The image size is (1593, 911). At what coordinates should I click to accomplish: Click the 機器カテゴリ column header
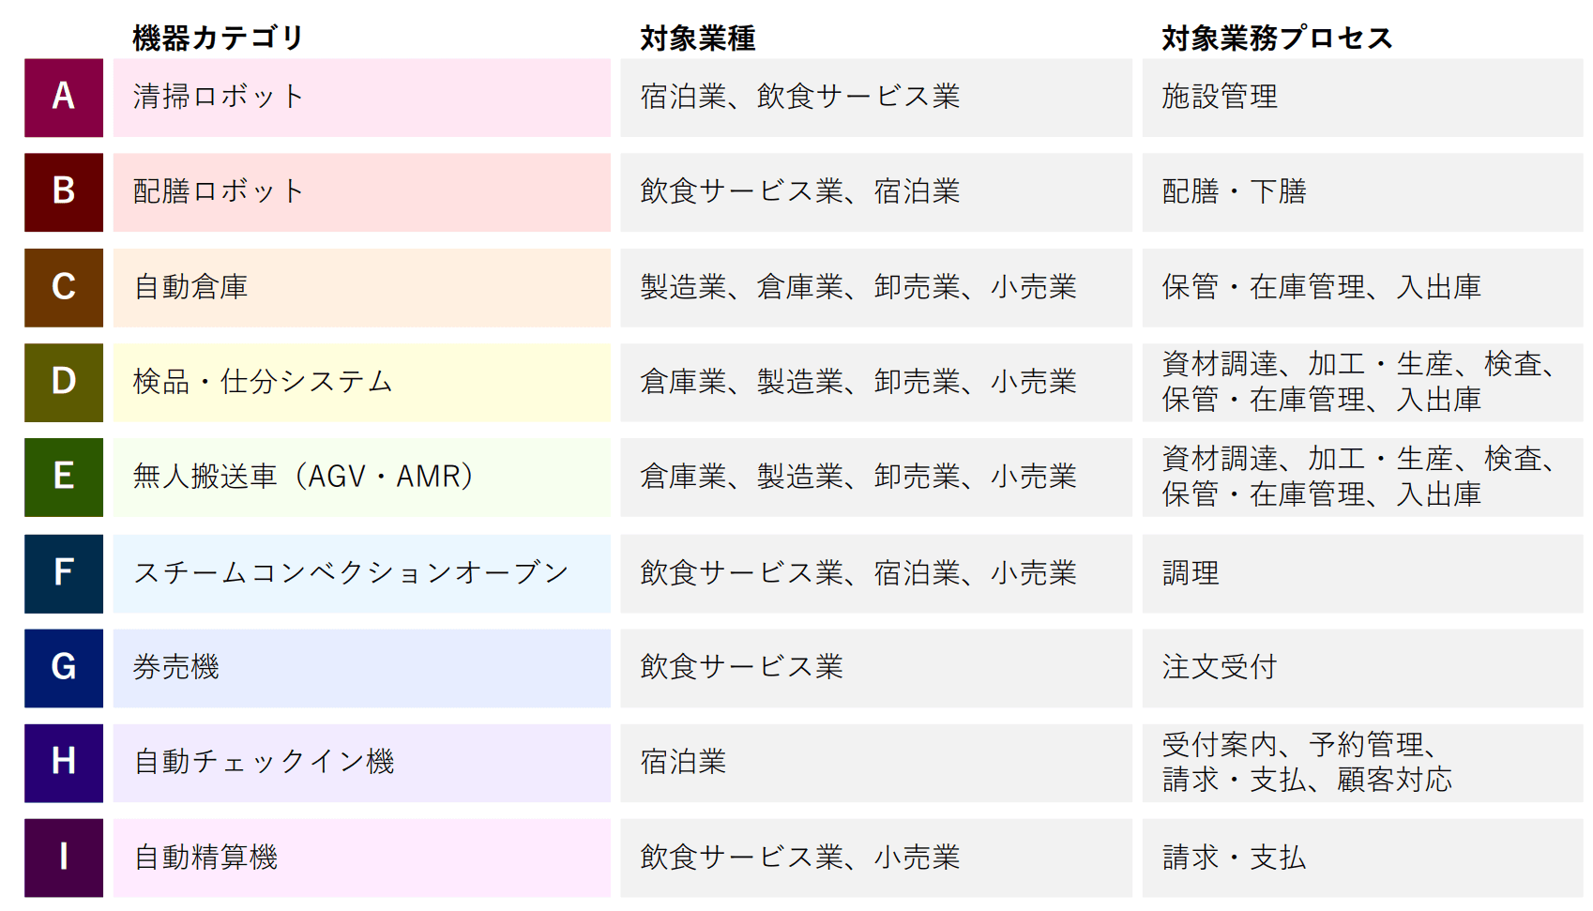219,38
